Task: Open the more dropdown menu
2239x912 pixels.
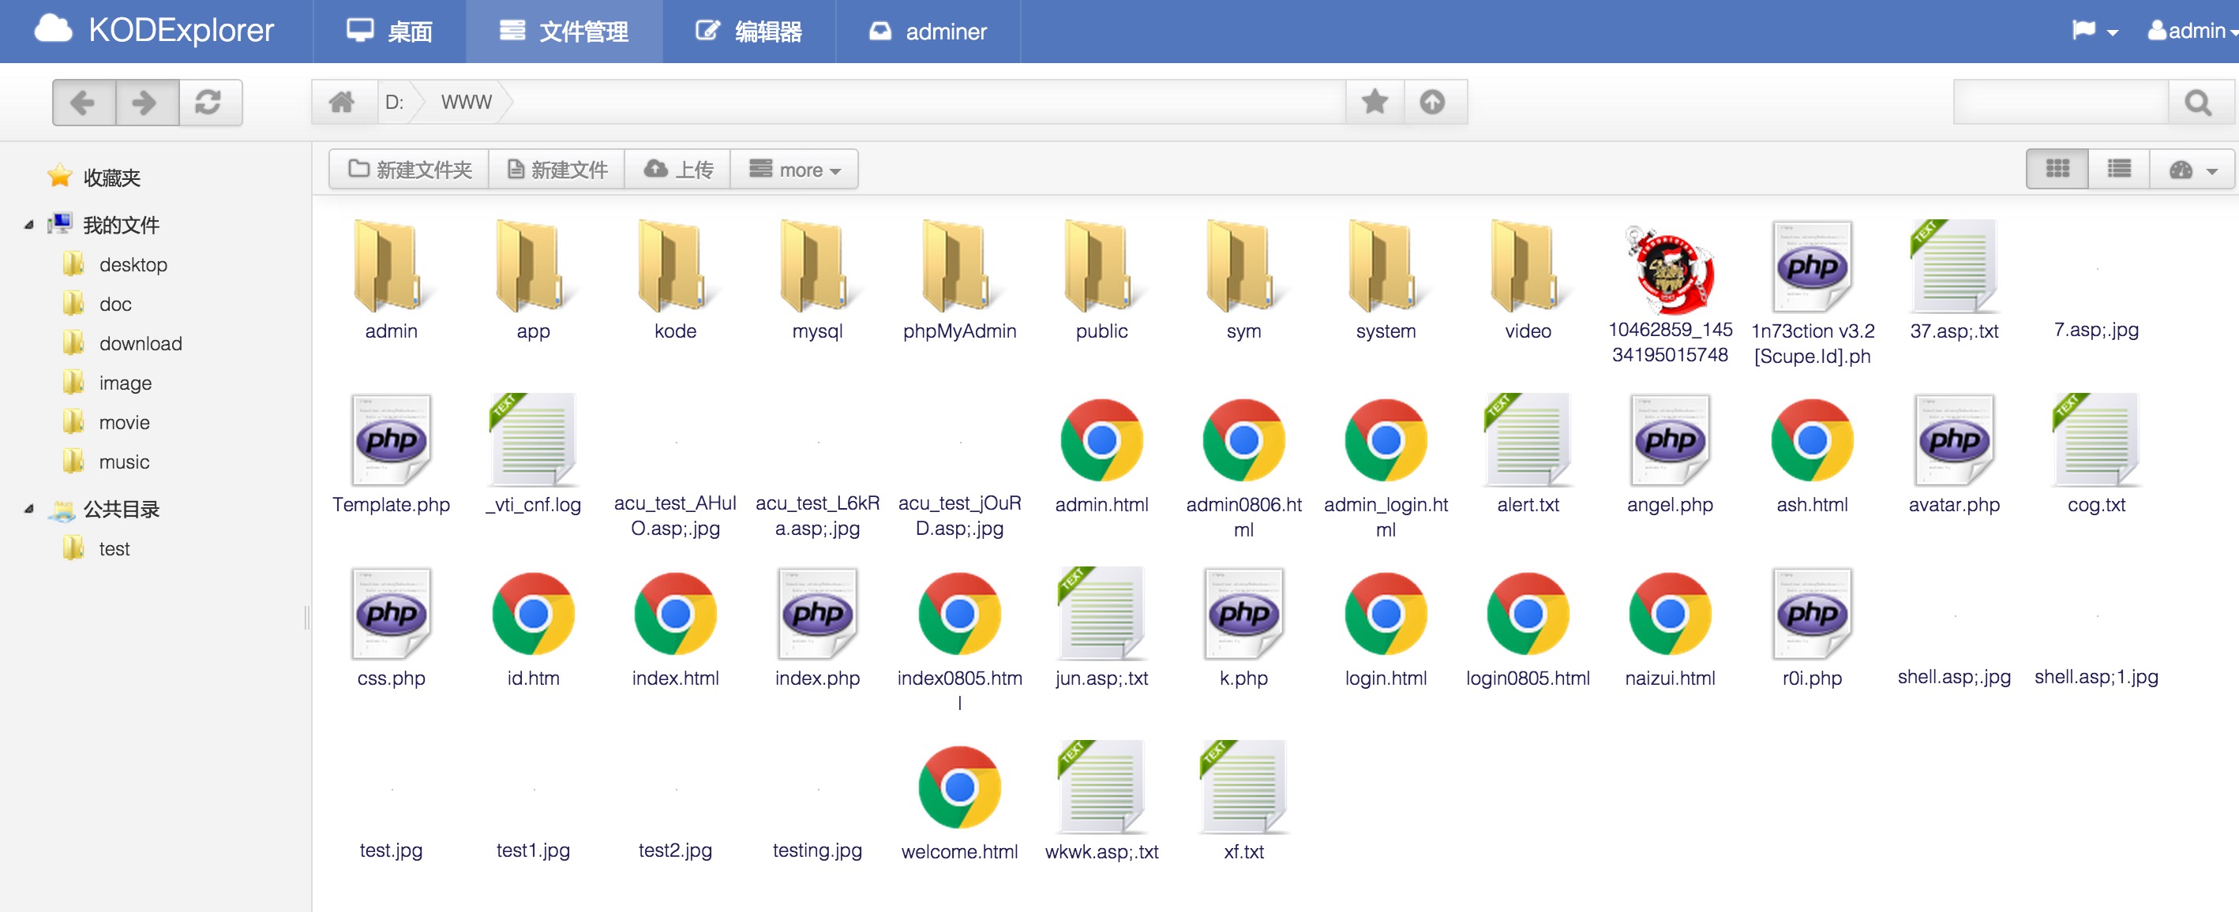Action: 794,170
